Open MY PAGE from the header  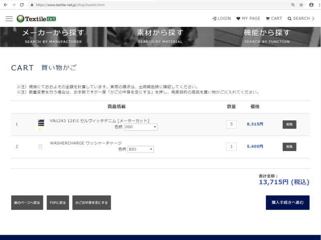[248, 18]
